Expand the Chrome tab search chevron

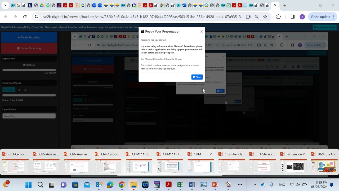5,5
